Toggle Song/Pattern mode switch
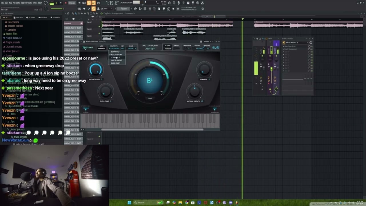Image resolution: width=366 pixels, height=206 pixels. point(52,3)
